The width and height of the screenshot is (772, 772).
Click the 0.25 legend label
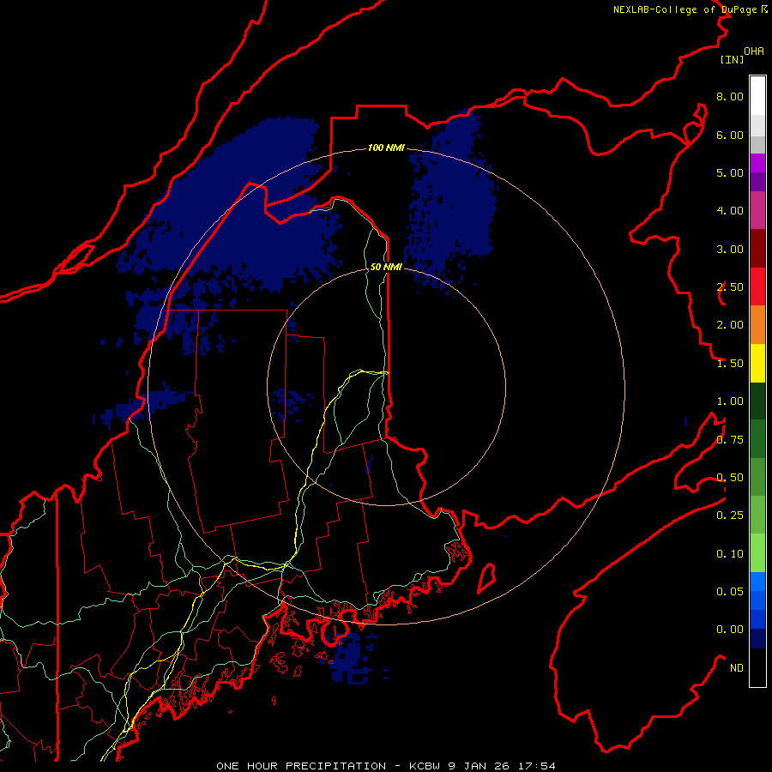[730, 516]
